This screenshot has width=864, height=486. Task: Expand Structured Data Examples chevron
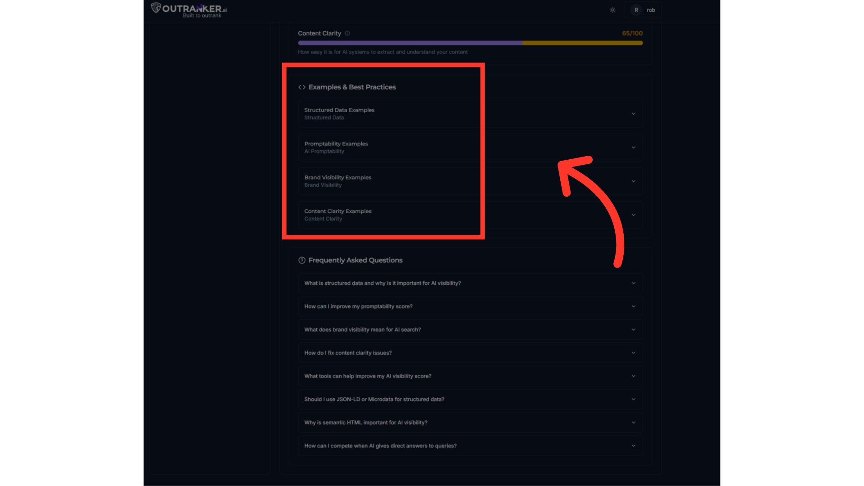(x=633, y=114)
